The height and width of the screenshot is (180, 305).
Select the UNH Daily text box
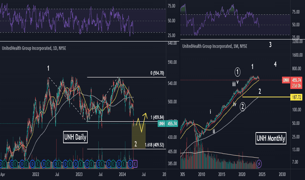click(x=75, y=137)
